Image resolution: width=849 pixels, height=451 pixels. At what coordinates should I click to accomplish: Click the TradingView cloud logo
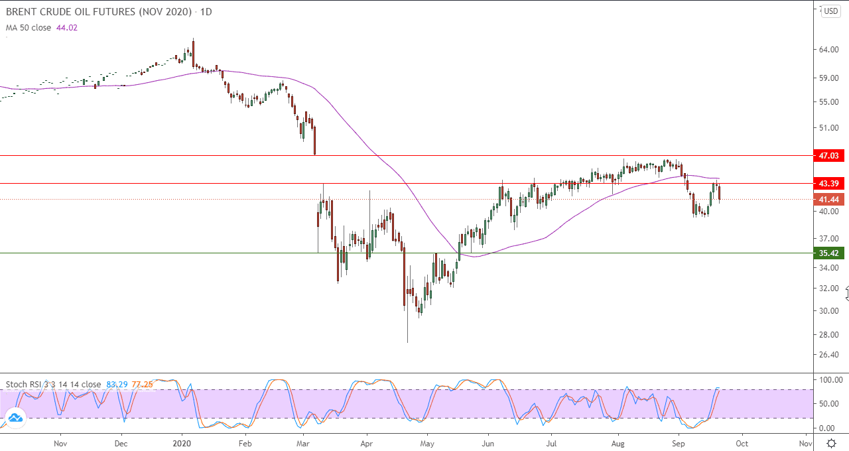[x=15, y=418]
